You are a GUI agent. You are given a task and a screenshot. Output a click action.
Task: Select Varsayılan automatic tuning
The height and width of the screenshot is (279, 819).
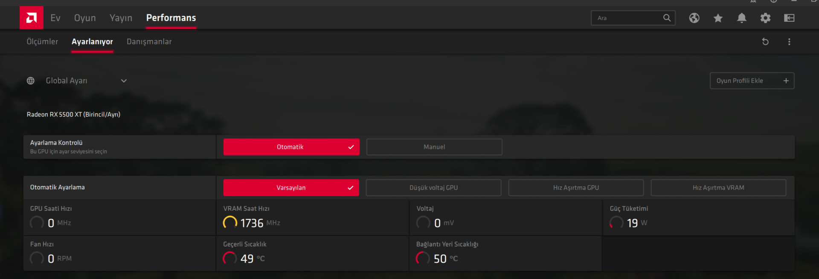pyautogui.click(x=291, y=188)
